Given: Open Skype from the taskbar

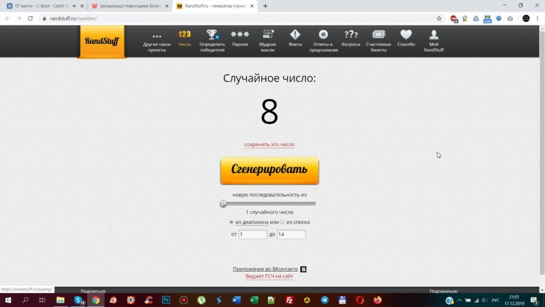Looking at the screenshot, I should coord(78,300).
